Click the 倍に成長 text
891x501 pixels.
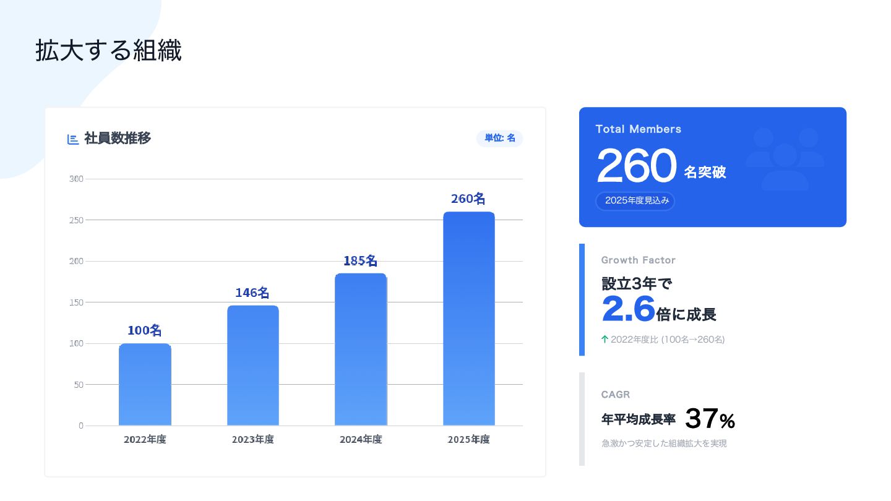(687, 314)
